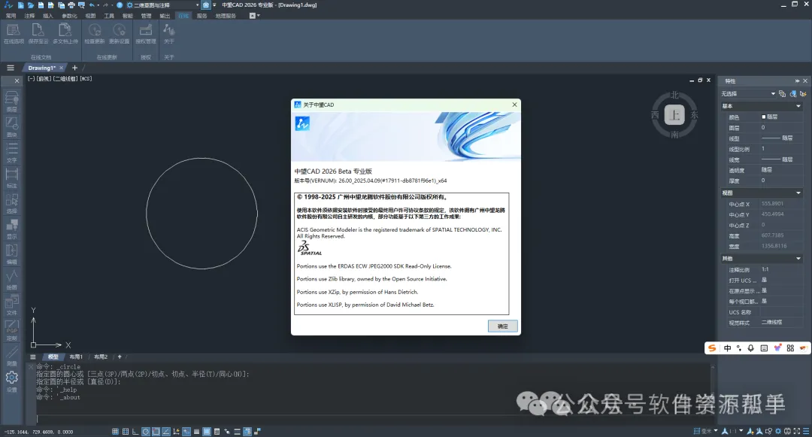Open the 地理服务 ribbon tab
Image resolution: width=812 pixels, height=437 pixels.
[226, 16]
